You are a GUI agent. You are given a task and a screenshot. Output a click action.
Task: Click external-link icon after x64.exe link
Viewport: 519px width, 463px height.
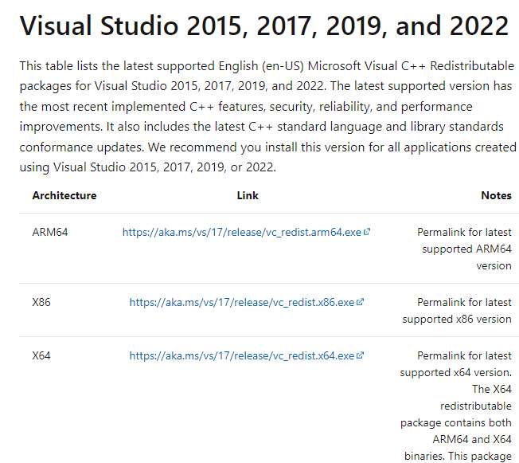360,355
